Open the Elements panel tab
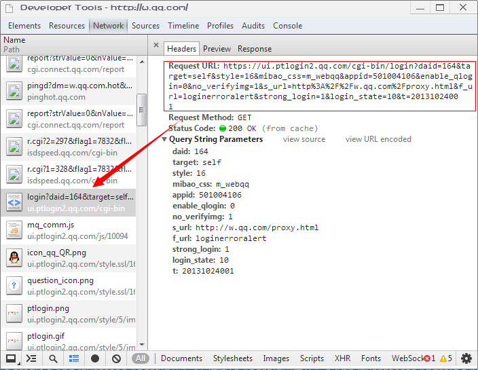The image size is (478, 370). [24, 26]
